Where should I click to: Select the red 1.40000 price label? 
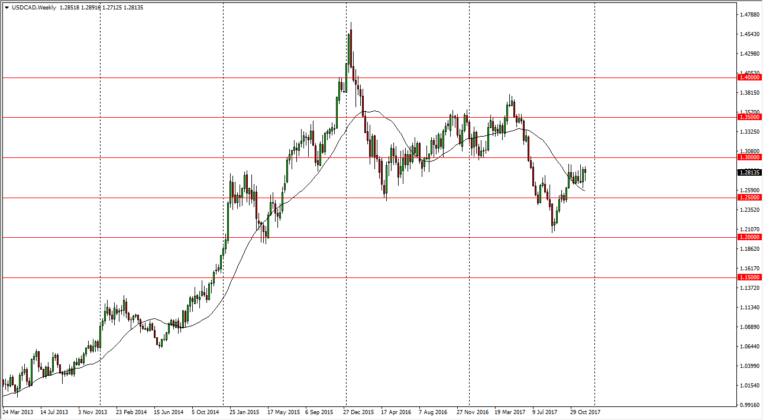749,77
